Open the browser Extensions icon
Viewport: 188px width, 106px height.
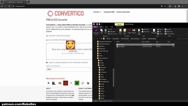[170, 6]
